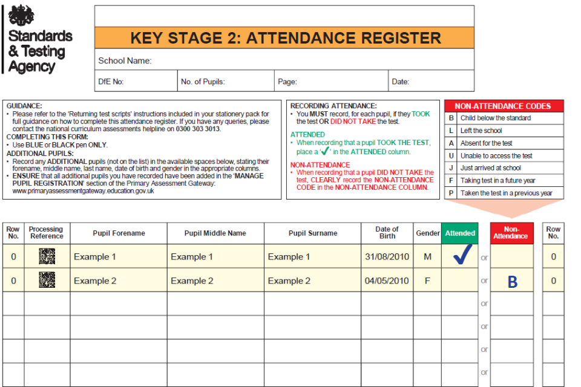The height and width of the screenshot is (387, 581).
Task: Click the green Attended column header
Action: coord(460,233)
